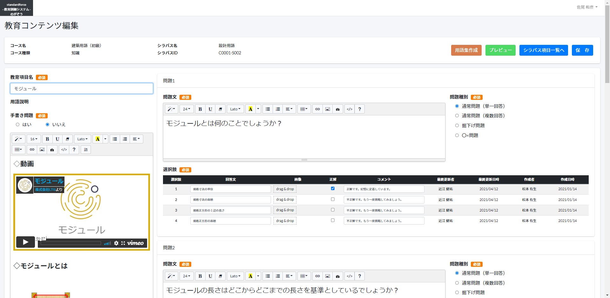This screenshot has height=298, width=610.
Task: Click the orange 用語集作成 button
Action: [466, 50]
